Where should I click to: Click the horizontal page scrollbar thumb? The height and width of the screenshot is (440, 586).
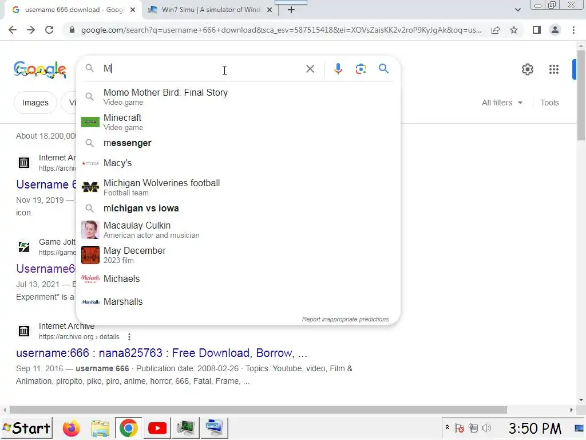[x=258, y=410]
